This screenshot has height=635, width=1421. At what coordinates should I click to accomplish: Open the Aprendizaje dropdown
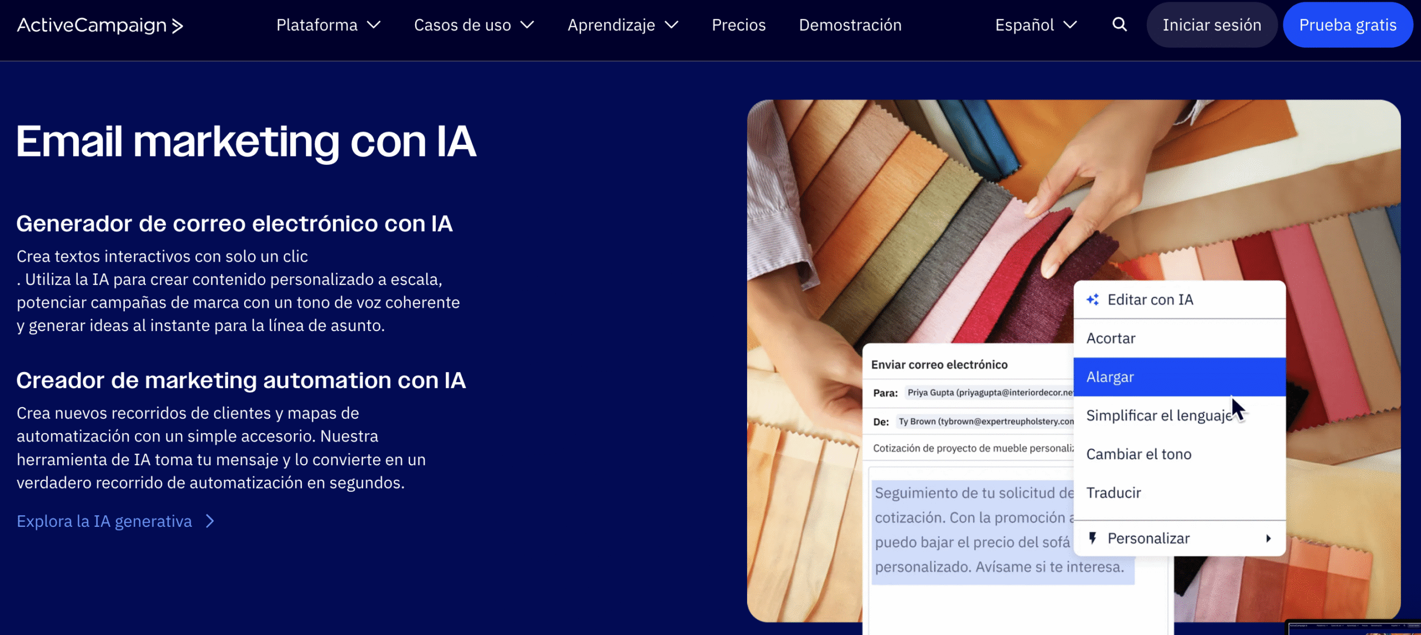coord(623,24)
